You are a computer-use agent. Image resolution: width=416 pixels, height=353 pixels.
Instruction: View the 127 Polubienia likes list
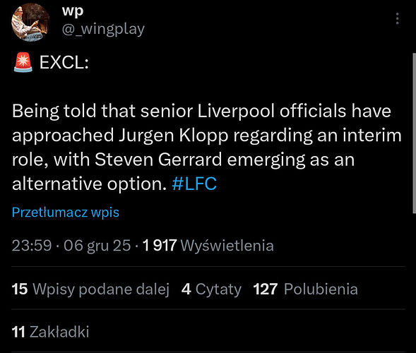pyautogui.click(x=305, y=289)
